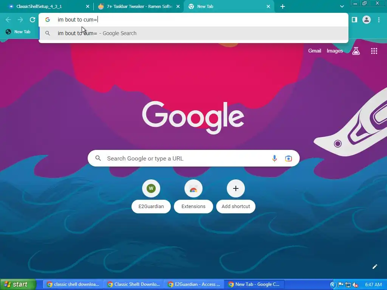Select the New Tab browser tab

pos(229,7)
